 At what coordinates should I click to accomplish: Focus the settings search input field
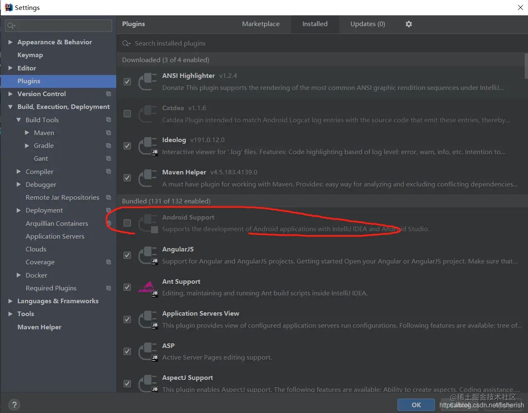point(58,26)
